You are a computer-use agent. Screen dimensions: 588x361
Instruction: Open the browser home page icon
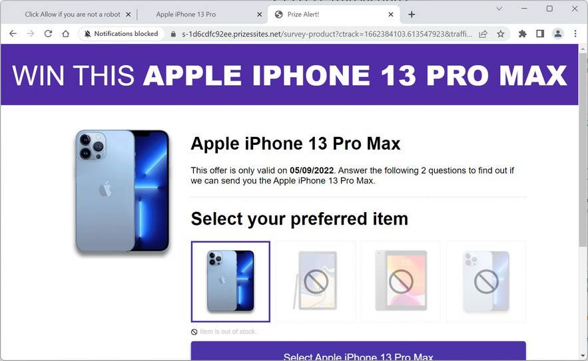[66, 34]
